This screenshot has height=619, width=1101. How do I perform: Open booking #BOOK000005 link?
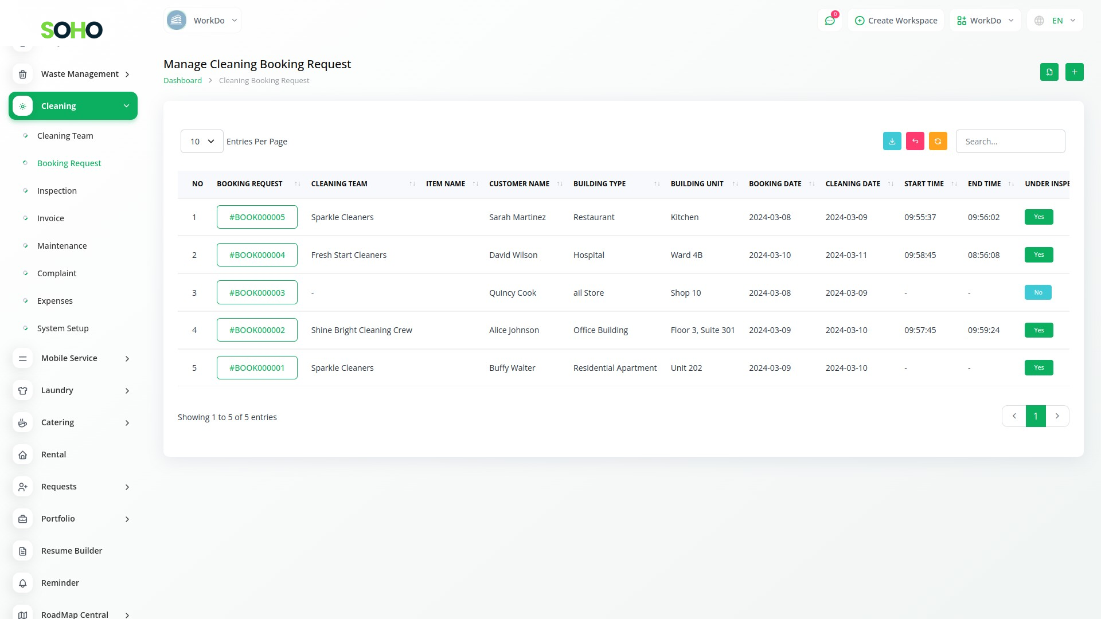tap(257, 217)
